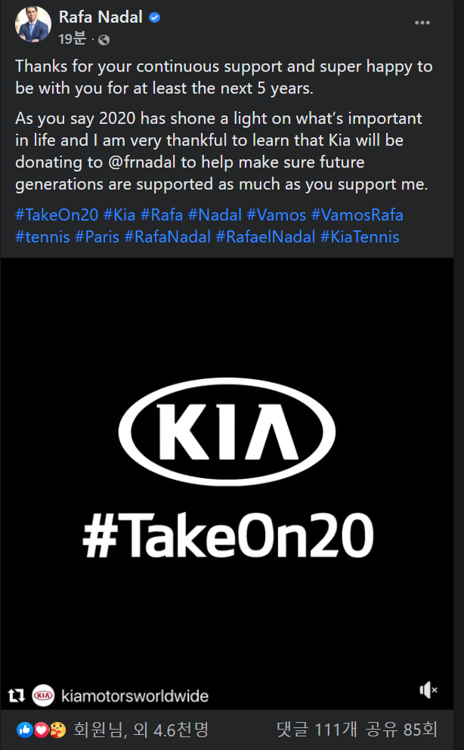Open the post options three-dots menu
464x750 pixels.
pyautogui.click(x=422, y=23)
